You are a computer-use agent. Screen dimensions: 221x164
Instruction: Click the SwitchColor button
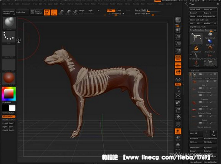8,113
